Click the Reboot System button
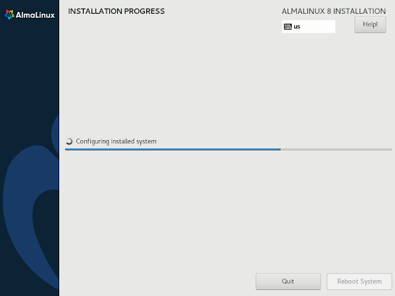395x296 pixels. [359, 282]
